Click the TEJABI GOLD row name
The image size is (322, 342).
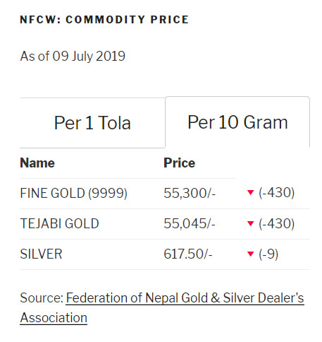pyautogui.click(x=59, y=223)
